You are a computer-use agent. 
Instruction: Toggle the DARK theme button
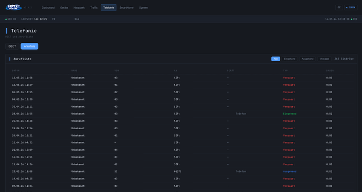pyautogui.click(x=350, y=8)
